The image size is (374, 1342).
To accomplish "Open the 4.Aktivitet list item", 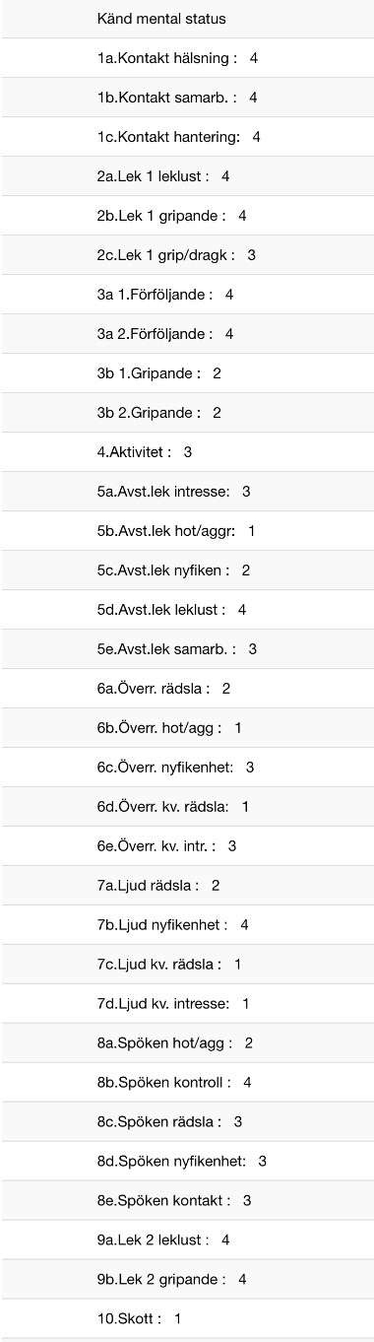I will click(187, 452).
